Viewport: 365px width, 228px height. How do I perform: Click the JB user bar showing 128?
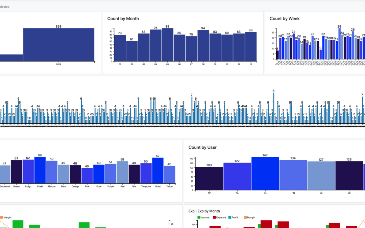pyautogui.click(x=349, y=176)
